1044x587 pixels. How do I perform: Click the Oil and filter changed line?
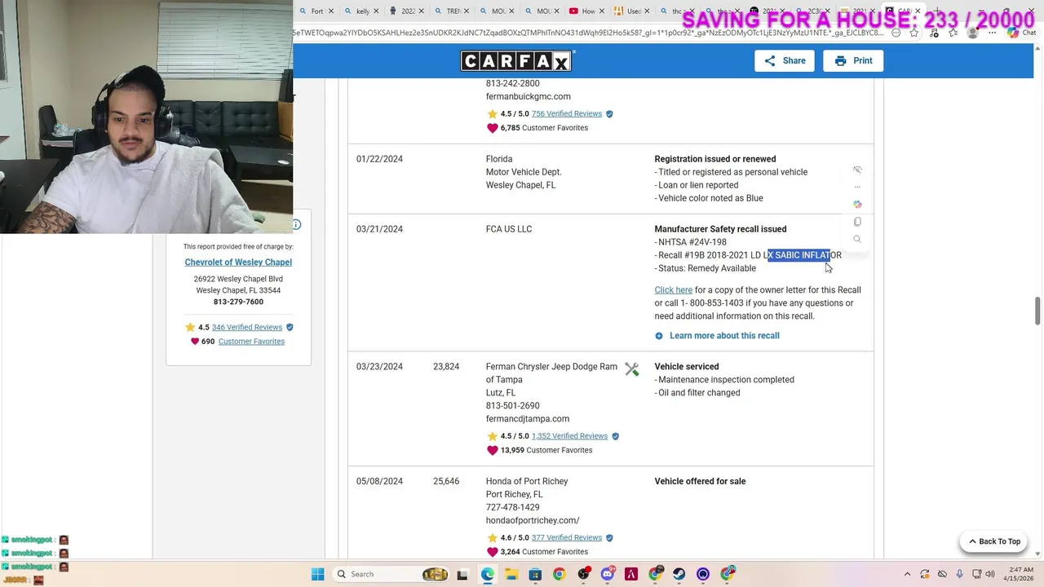697,393
